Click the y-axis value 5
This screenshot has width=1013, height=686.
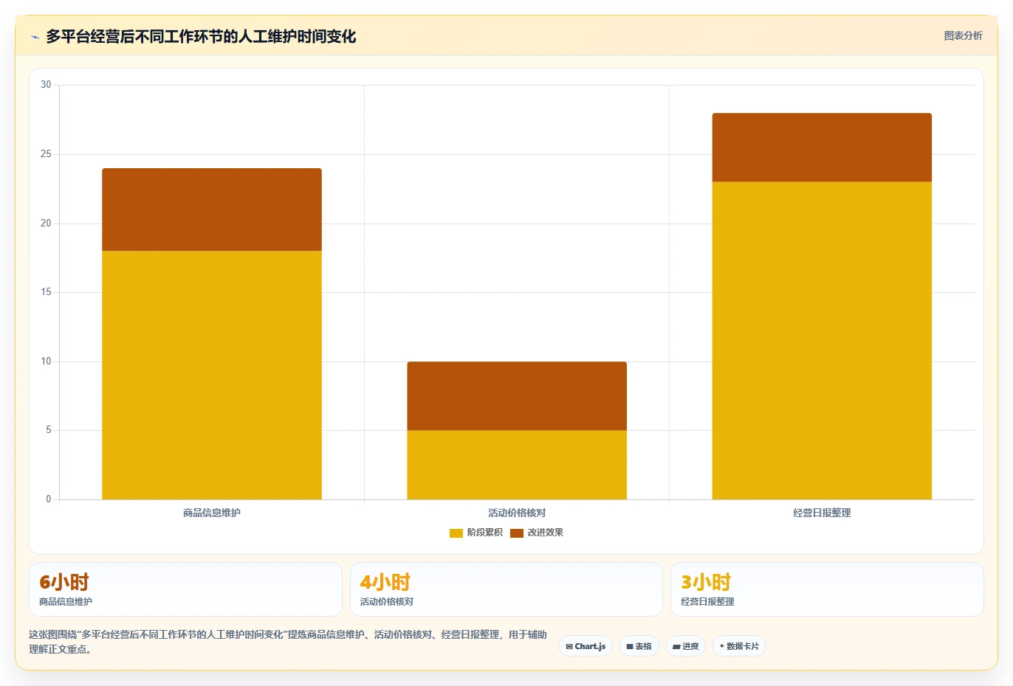(x=49, y=430)
